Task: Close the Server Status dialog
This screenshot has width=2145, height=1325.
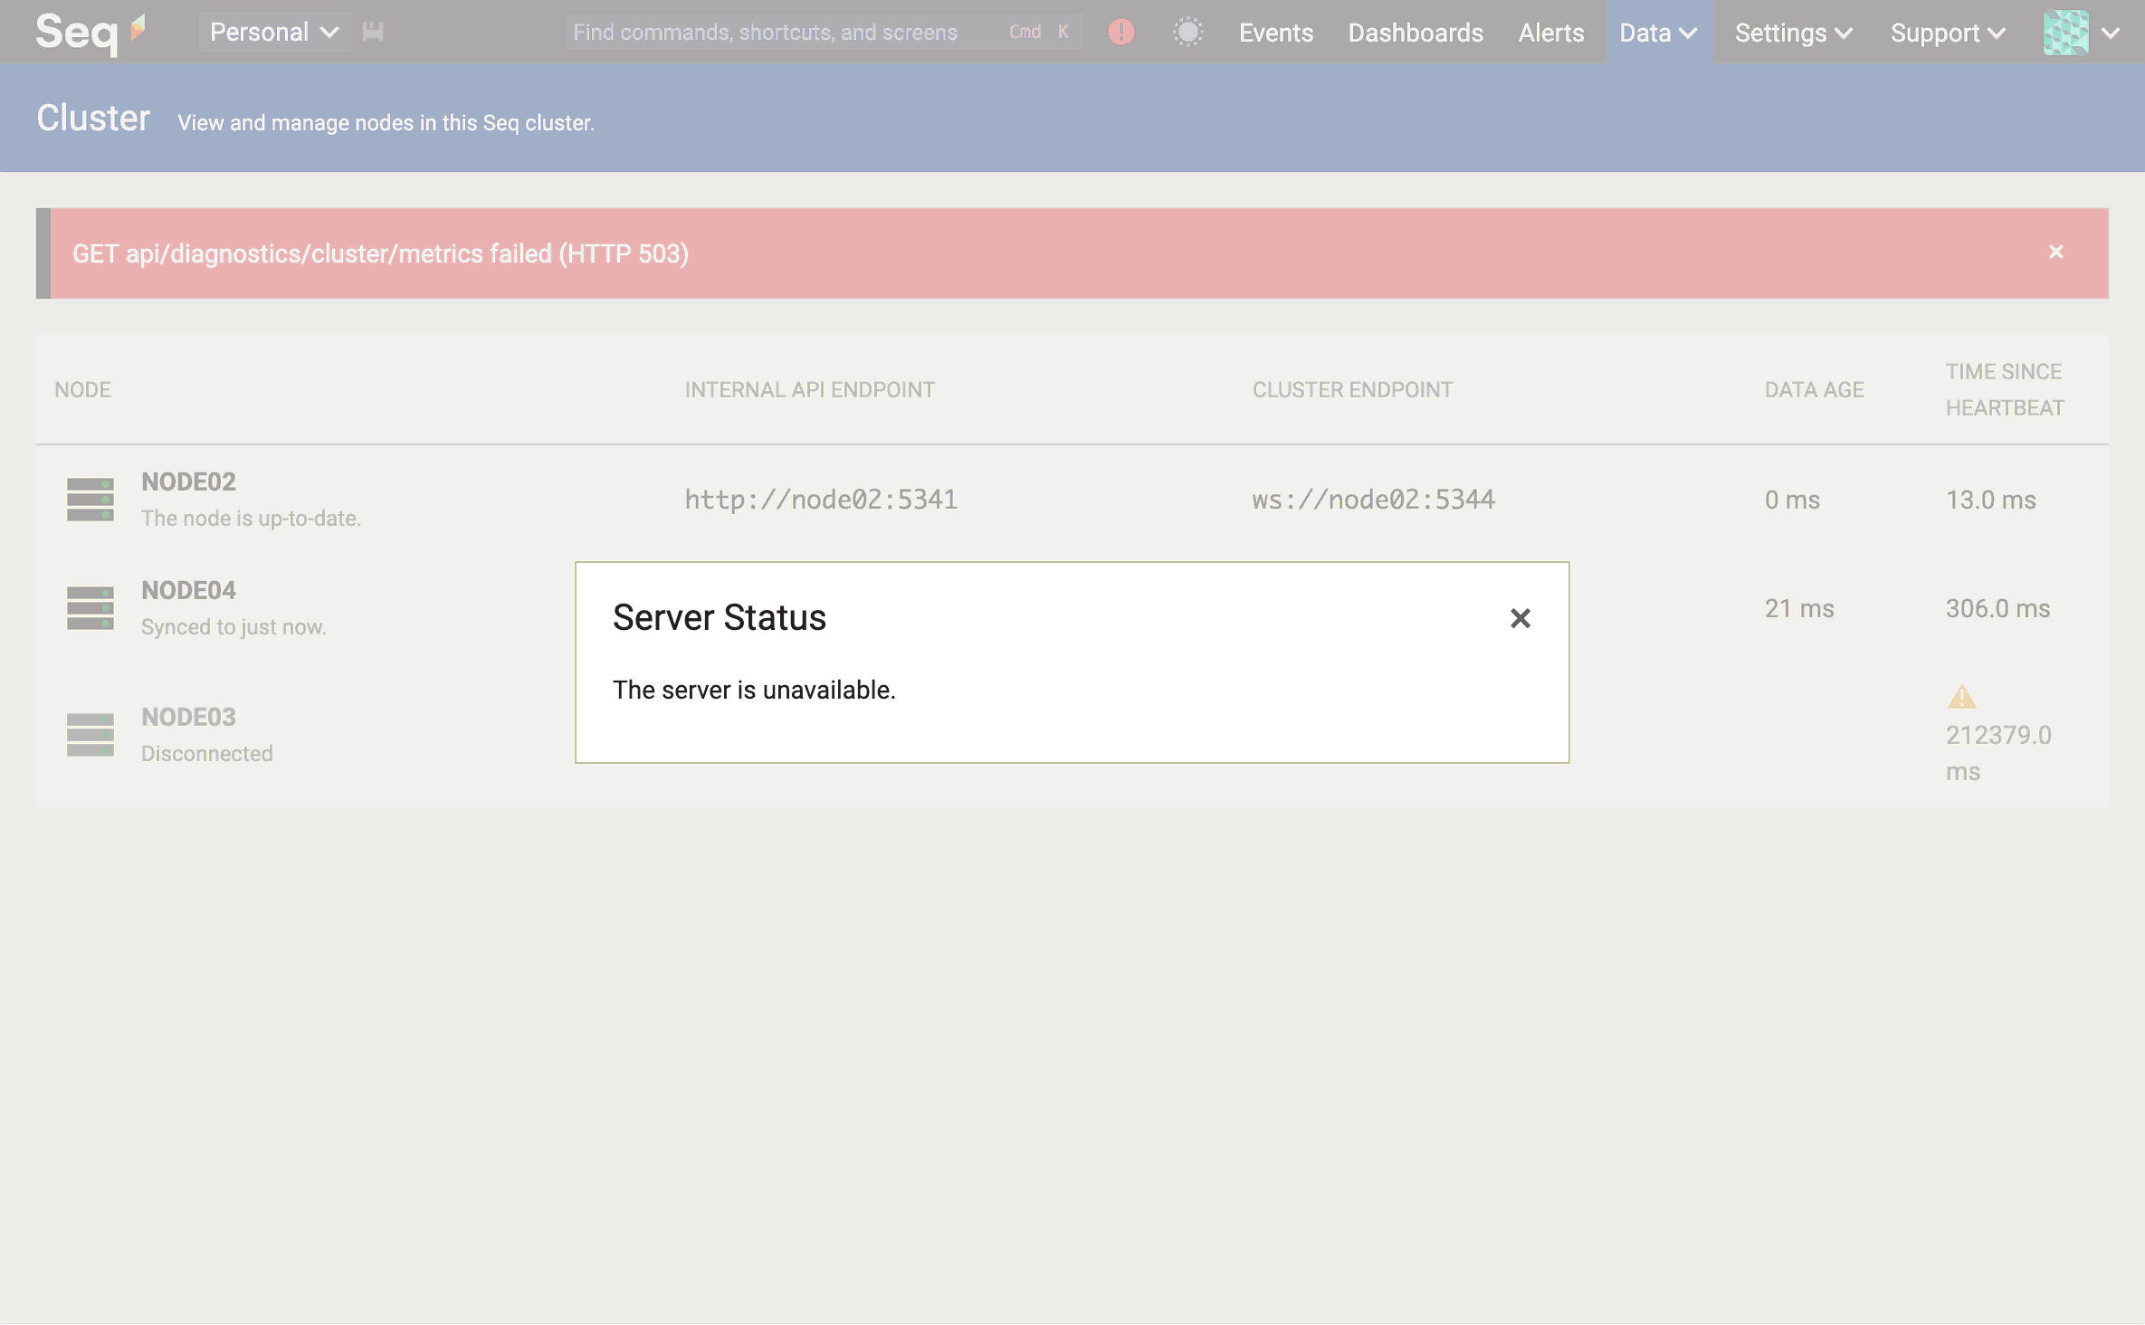Action: 1521,618
